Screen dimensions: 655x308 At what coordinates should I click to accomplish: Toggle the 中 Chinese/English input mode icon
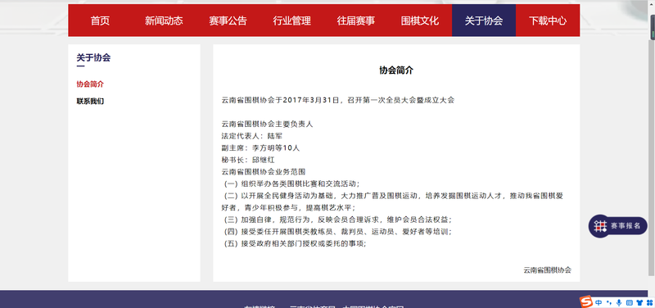coord(599,302)
